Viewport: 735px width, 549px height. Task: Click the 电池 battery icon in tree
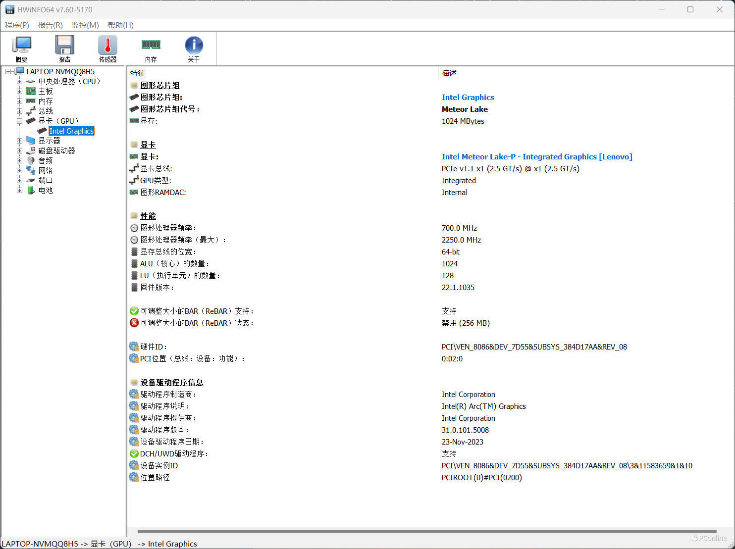31,190
